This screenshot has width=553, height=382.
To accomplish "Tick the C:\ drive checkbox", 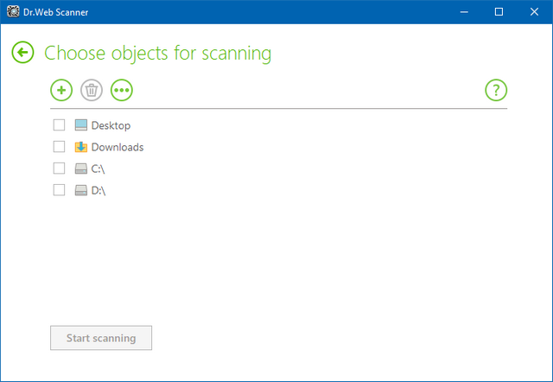I will tap(60, 169).
